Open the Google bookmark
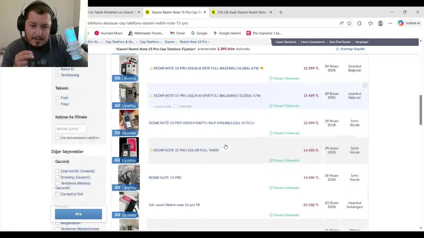Screen dimensions: 424x238 click(199, 33)
